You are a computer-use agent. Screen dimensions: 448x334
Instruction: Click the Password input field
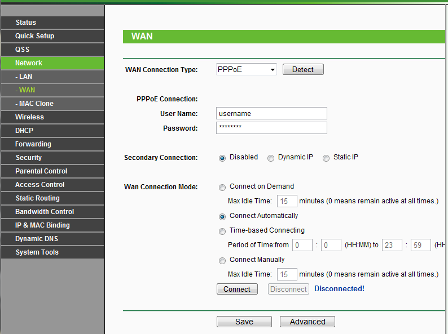(271, 128)
